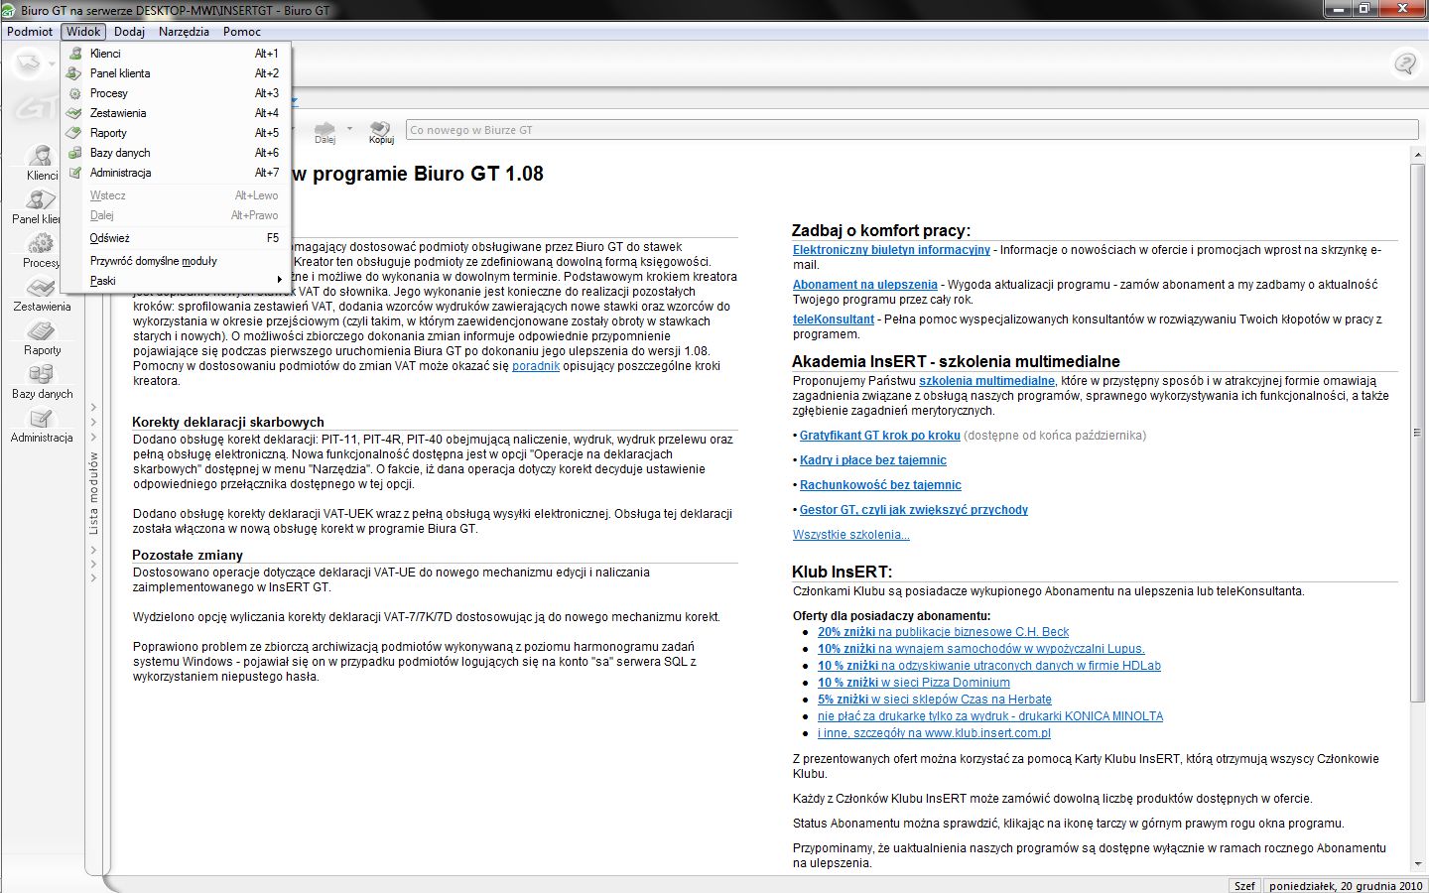Click the Bazy danych sidebar icon
This screenshot has height=893, width=1429.
[x=41, y=374]
